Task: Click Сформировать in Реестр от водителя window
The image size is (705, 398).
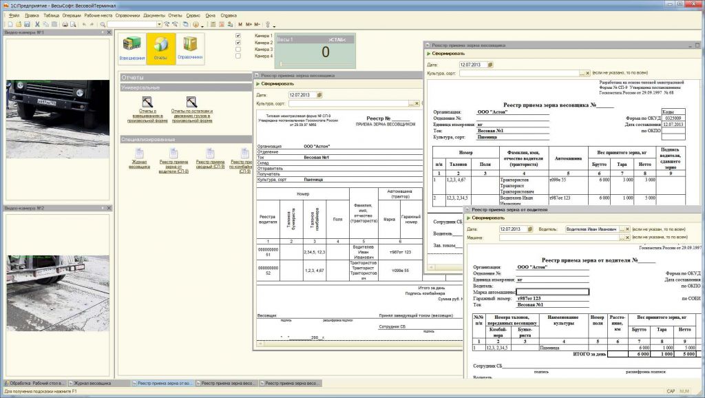Action: click(x=485, y=218)
